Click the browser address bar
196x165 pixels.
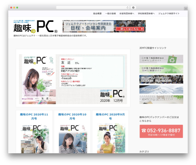click(93, 7)
